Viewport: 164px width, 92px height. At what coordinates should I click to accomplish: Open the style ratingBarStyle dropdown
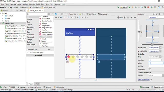tap(160, 57)
